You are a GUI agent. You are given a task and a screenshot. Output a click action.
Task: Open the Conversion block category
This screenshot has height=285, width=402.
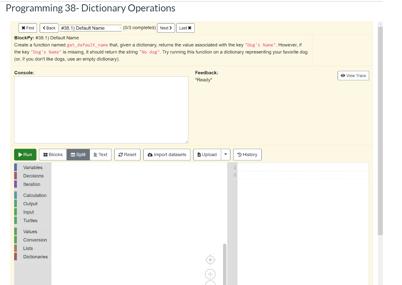[33, 240]
